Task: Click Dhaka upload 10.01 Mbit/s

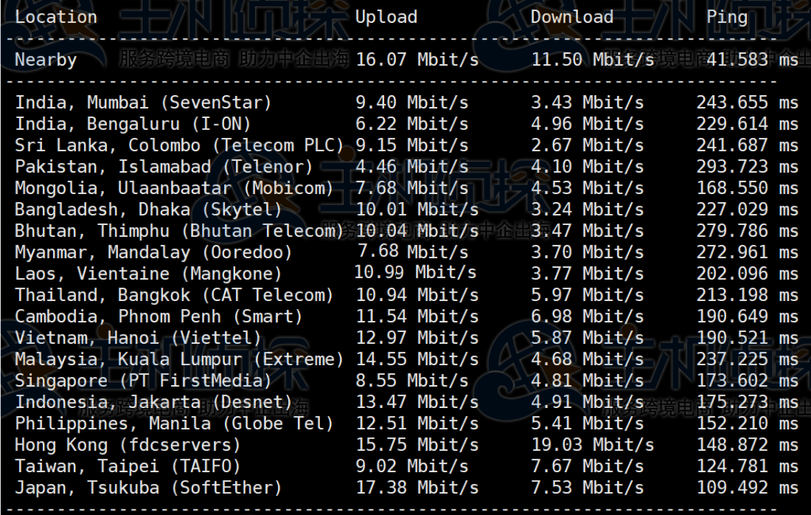Action: click(417, 210)
